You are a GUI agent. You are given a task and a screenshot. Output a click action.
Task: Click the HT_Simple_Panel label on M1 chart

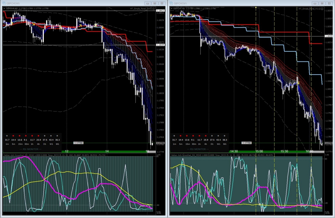tap(309, 8)
